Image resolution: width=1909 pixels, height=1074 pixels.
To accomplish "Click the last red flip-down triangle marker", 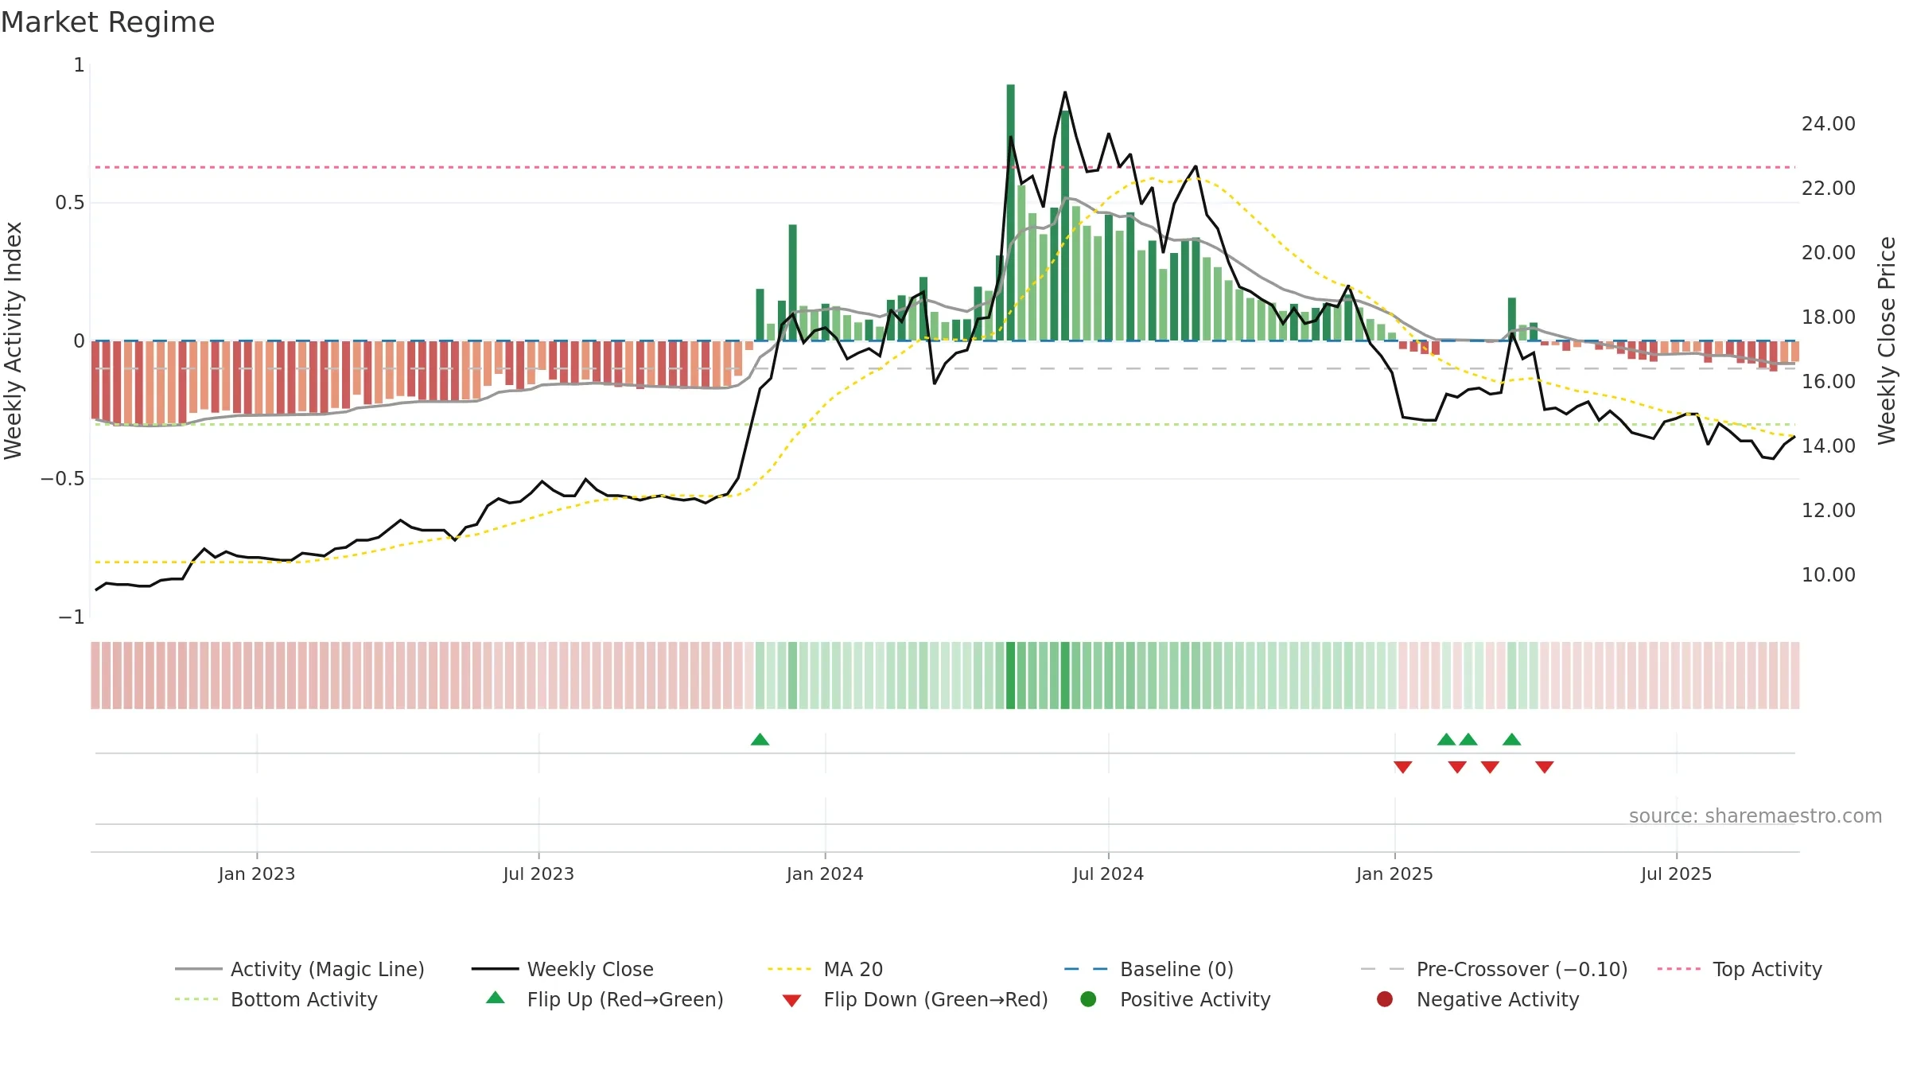I will pyautogui.click(x=1545, y=767).
